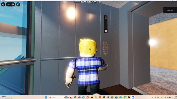This screenshot has height=99, width=177.
Task: Switch the keyboard language indicator in tray
Action: 162,97
